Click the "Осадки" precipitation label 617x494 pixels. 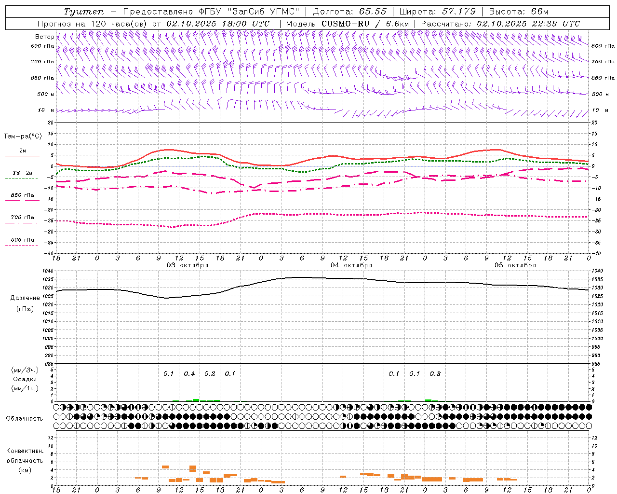(x=25, y=379)
